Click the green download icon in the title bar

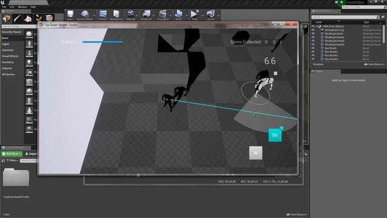[342, 2]
